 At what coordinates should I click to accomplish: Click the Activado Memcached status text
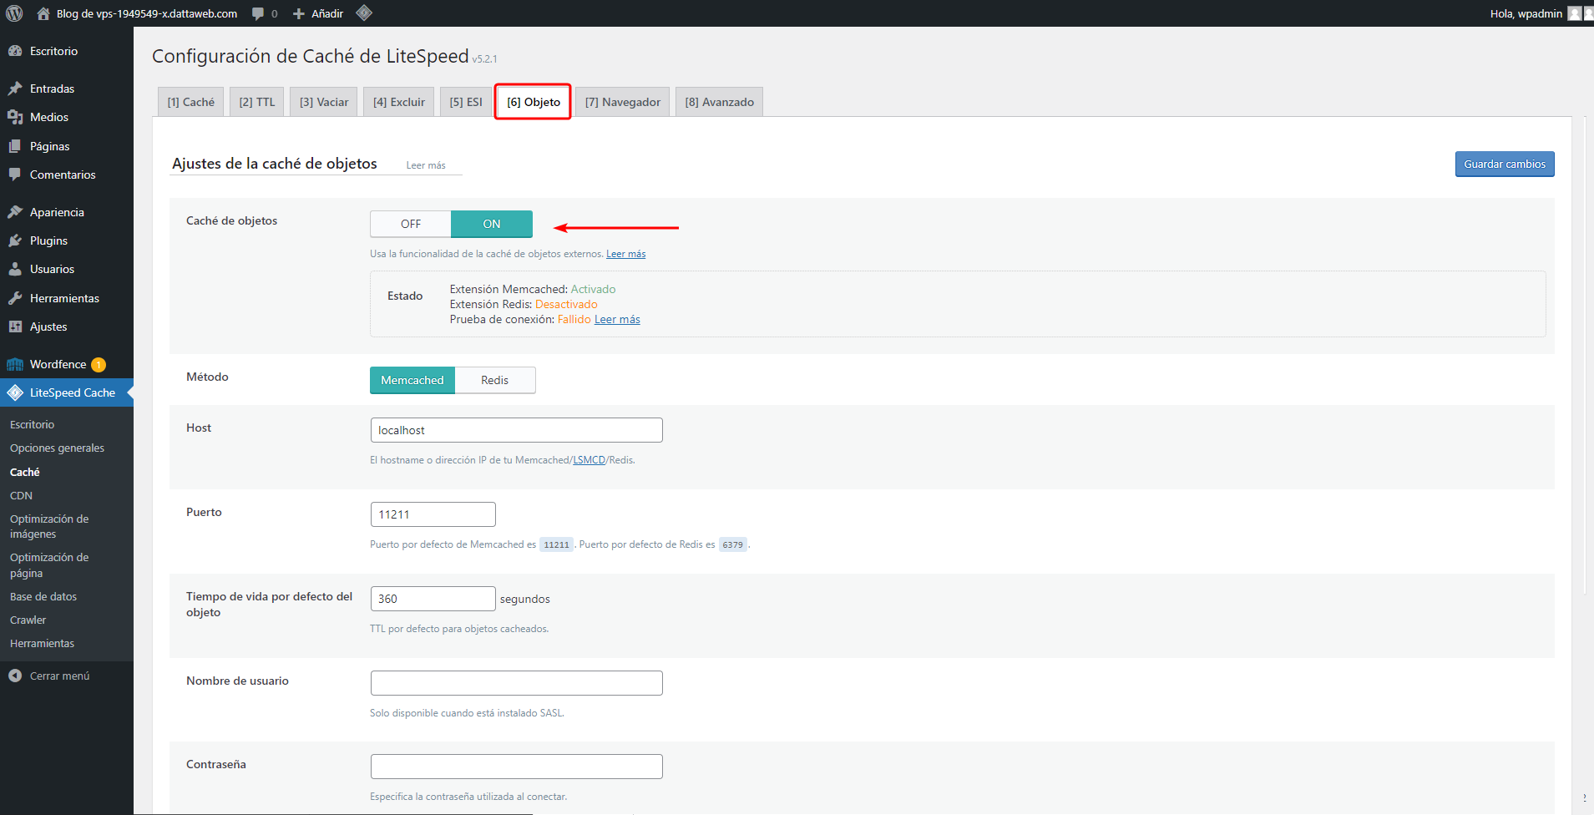[x=594, y=289]
